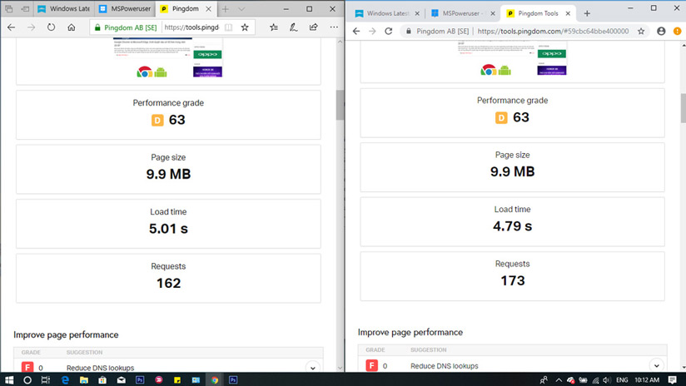Screen dimensions: 686x386
Task: Click the 173 requests value in Chrome
Action: 512,280
